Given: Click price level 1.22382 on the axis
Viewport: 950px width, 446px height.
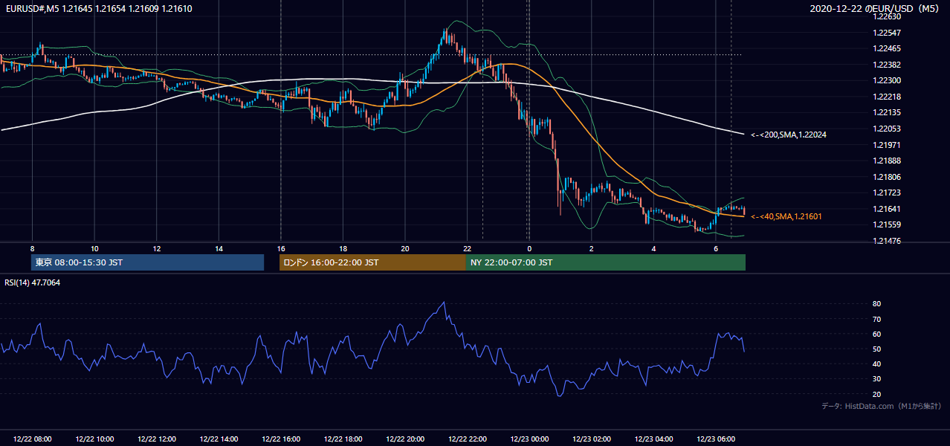Looking at the screenshot, I should pos(888,65).
